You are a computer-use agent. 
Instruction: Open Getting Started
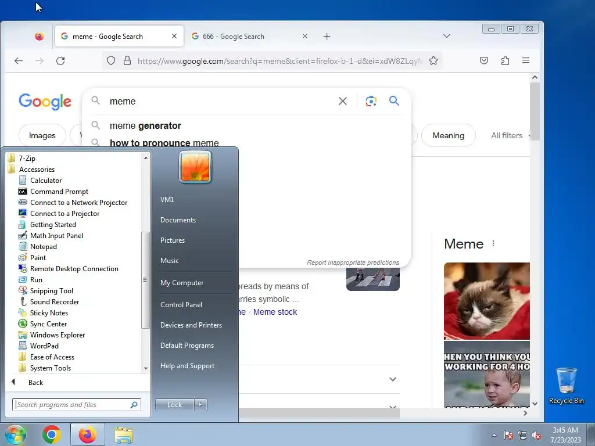click(x=53, y=225)
